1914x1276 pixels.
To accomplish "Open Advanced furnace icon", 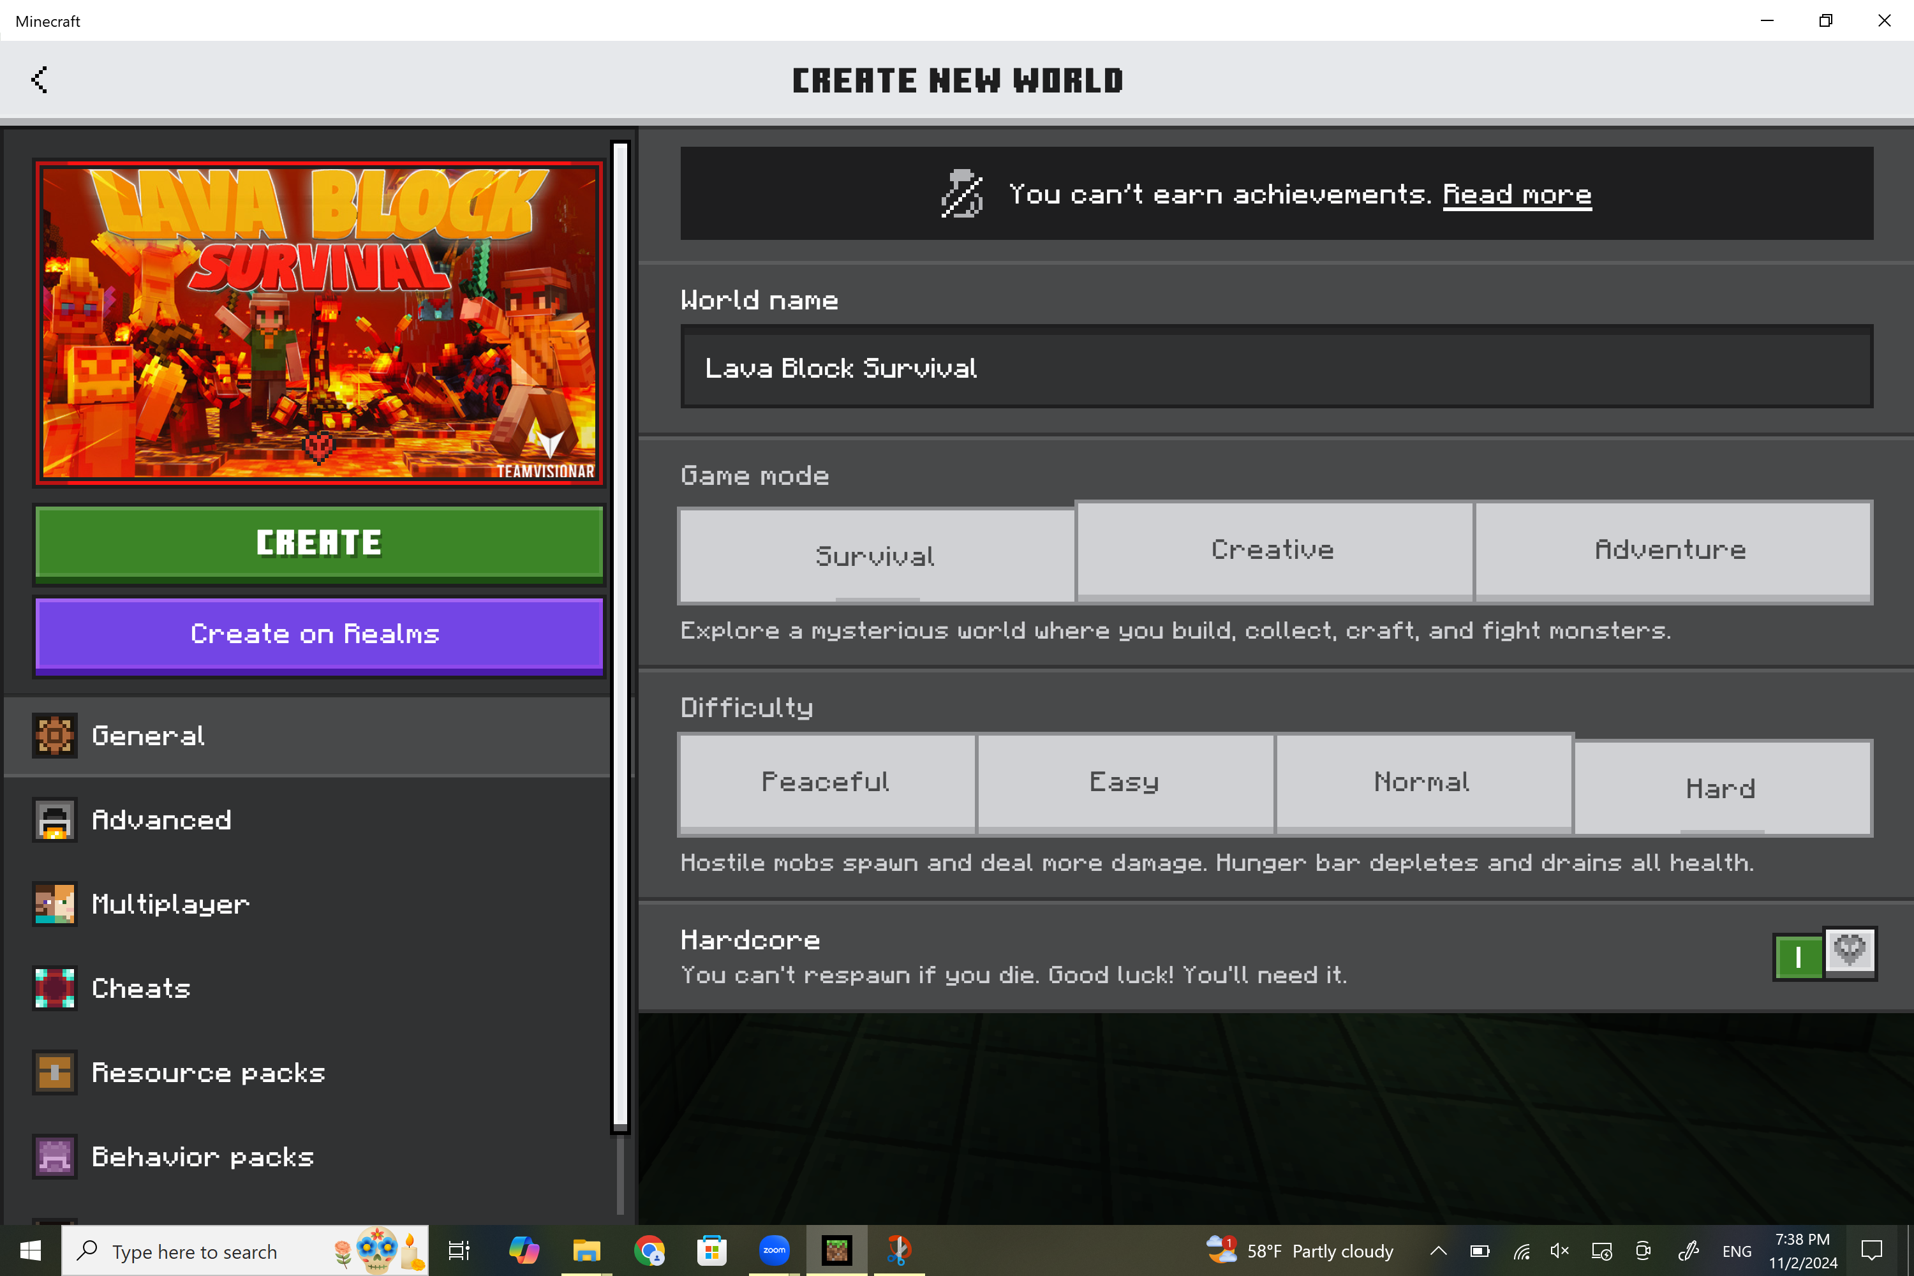I will click(54, 819).
